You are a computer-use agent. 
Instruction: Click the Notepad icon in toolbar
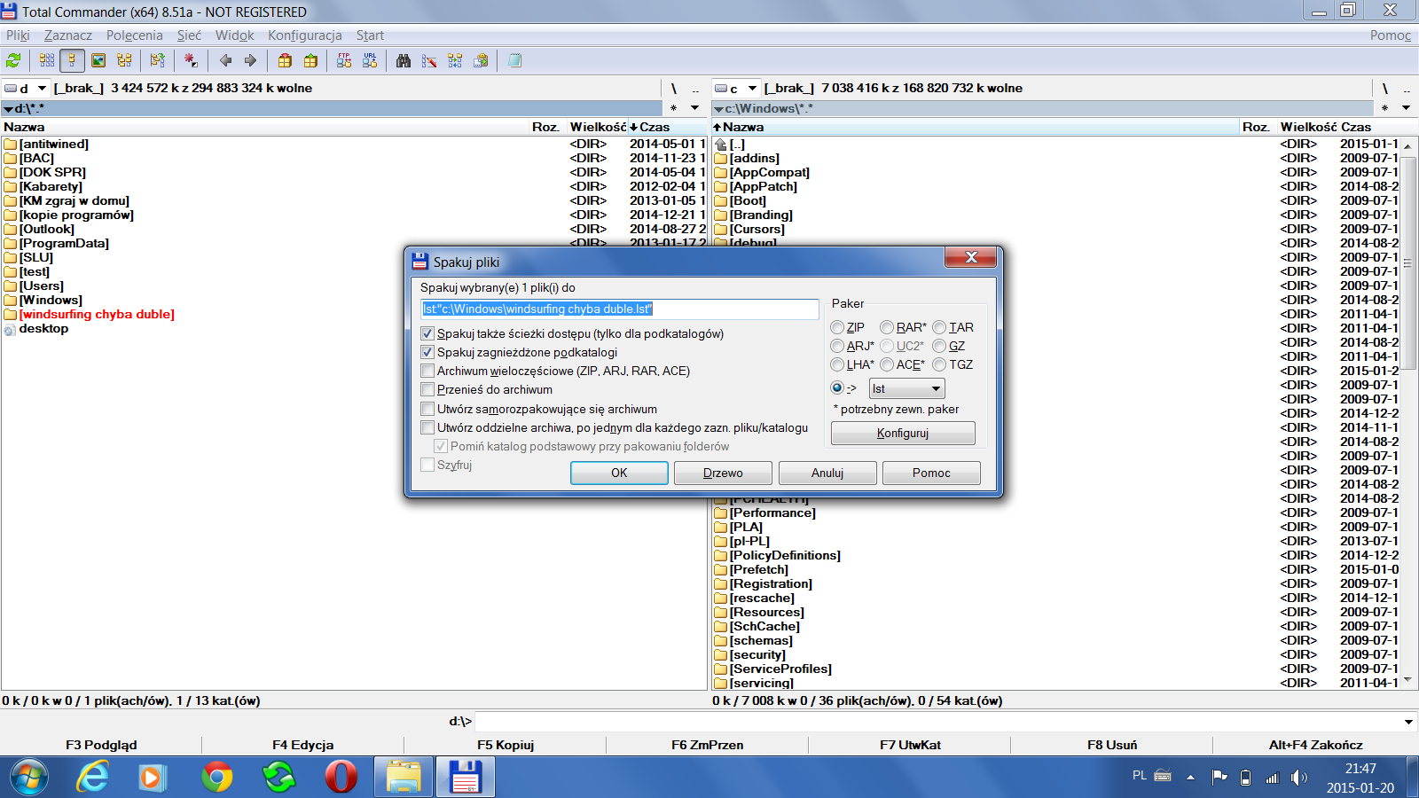coord(514,60)
